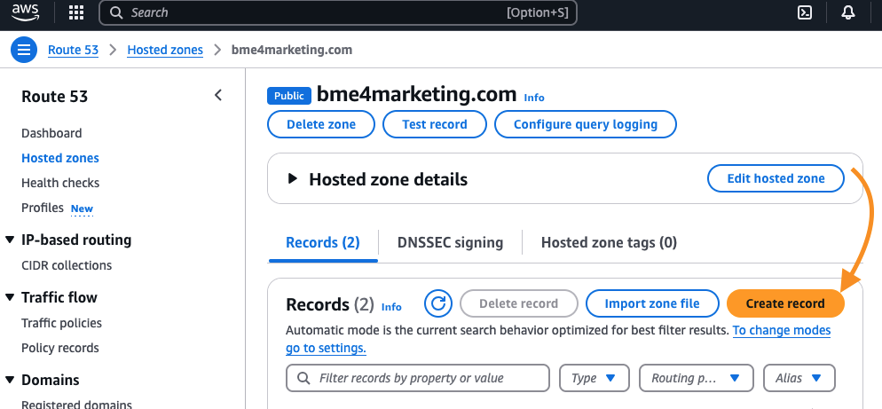Screen dimensions: 882x409
Task: Open Policy records
Action: [x=60, y=348]
